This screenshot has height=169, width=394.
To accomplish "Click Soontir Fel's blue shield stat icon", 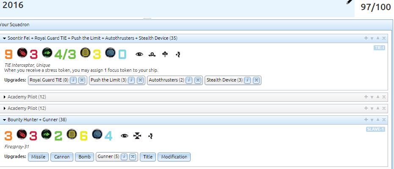I will [x=110, y=53].
